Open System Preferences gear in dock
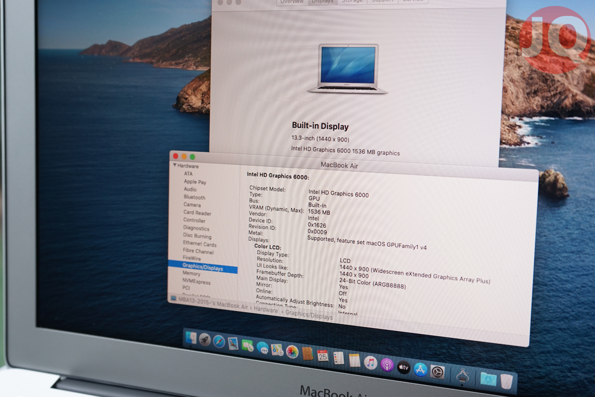This screenshot has height=397, width=595. [437, 372]
